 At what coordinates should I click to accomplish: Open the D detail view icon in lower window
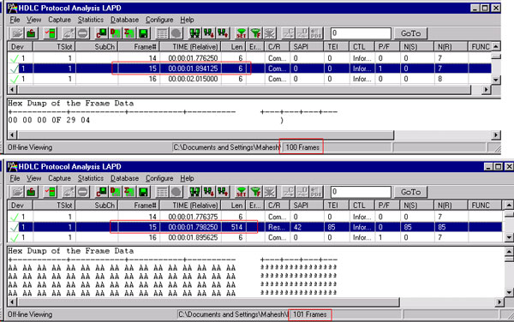coord(116,192)
